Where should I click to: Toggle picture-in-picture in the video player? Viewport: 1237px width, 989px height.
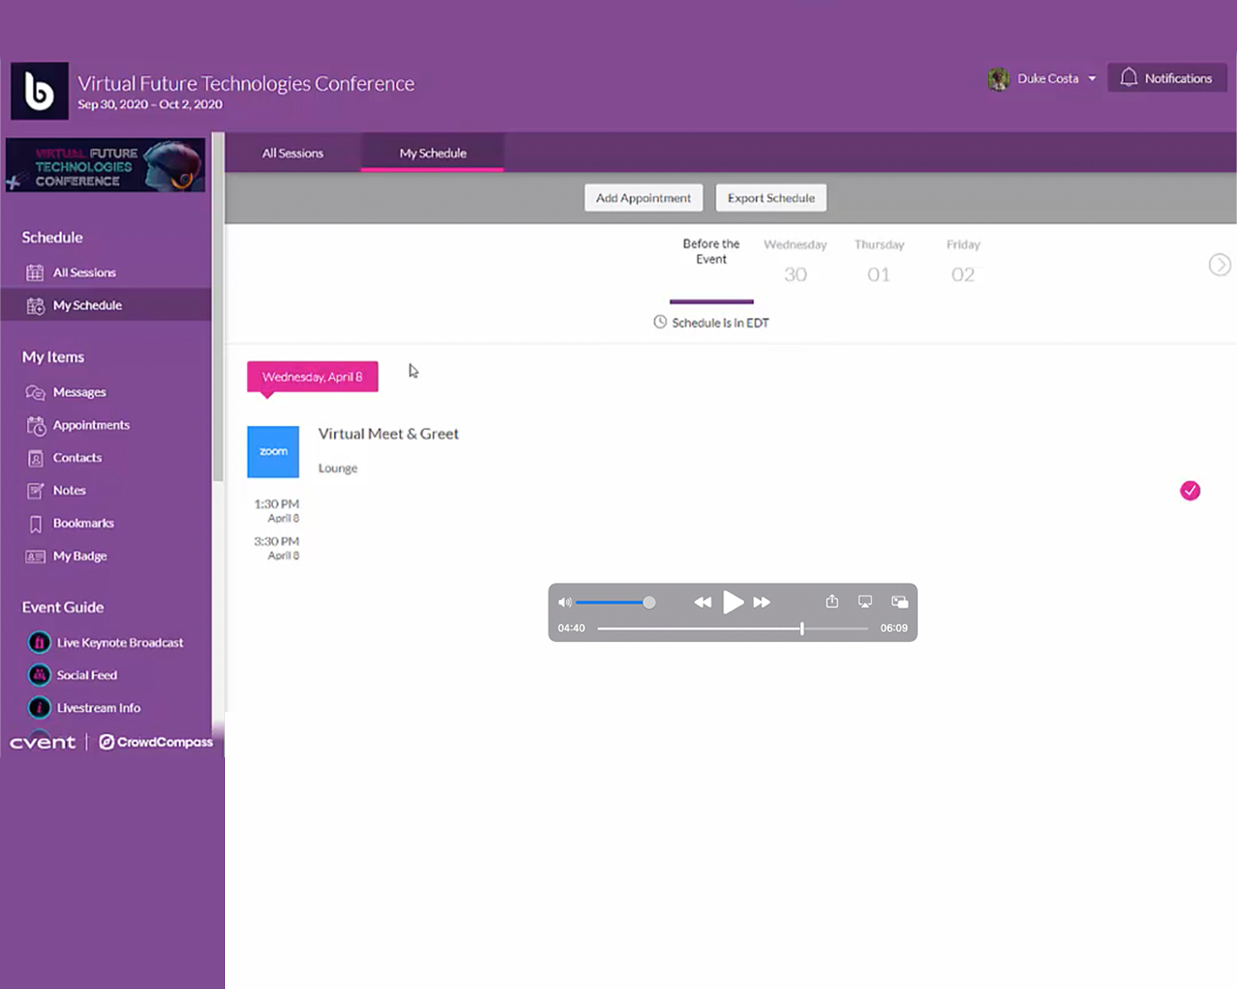(900, 602)
